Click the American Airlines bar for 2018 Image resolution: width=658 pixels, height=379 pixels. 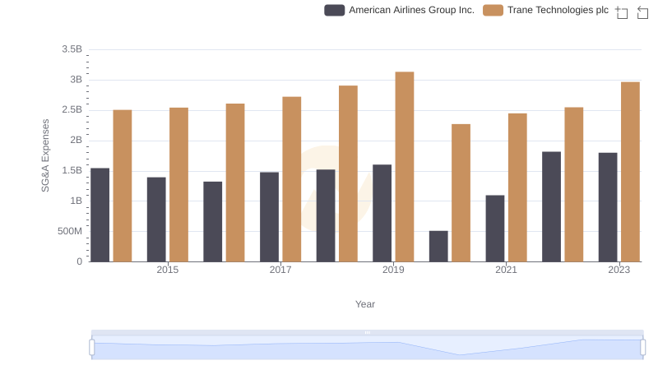(x=326, y=216)
